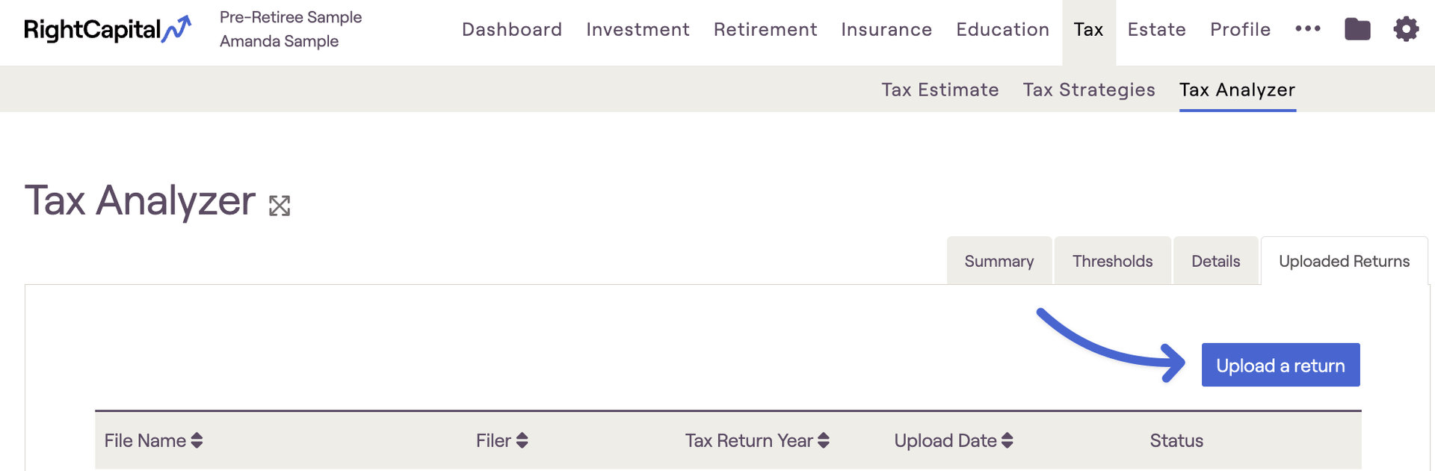
Task: Open the more options ellipsis menu
Action: point(1308,28)
